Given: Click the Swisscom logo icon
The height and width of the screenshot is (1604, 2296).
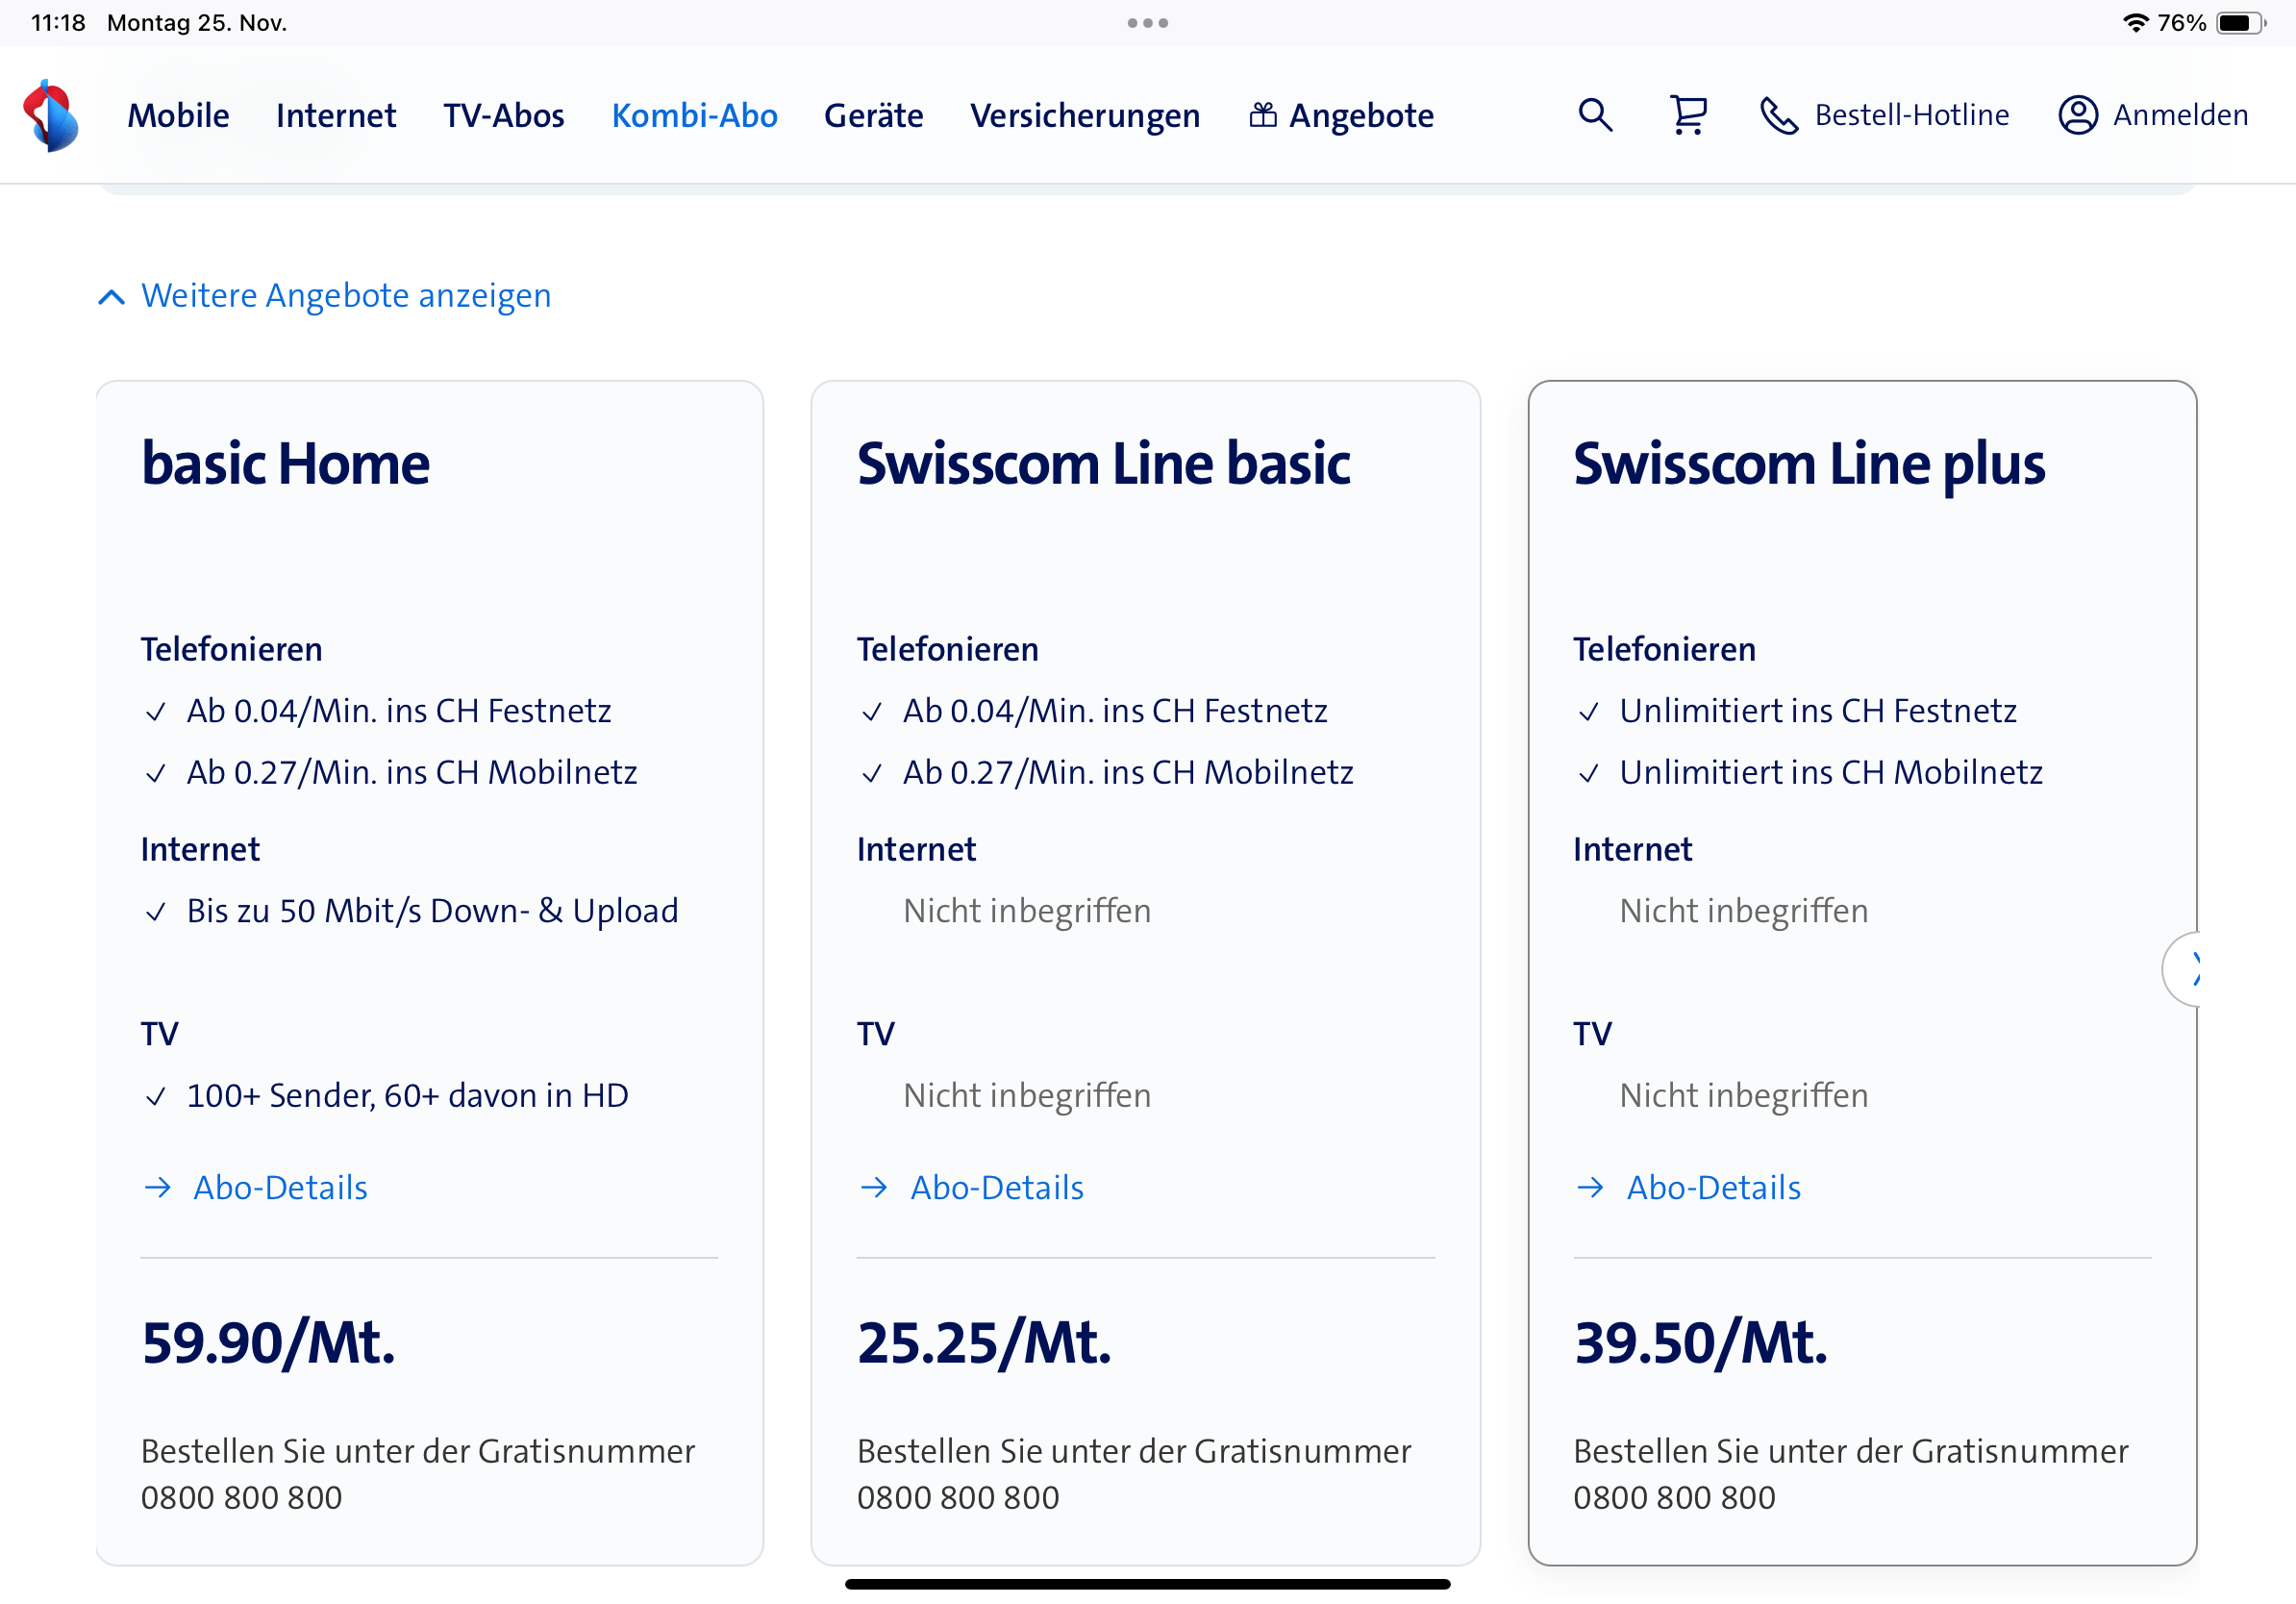Looking at the screenshot, I should (x=51, y=115).
